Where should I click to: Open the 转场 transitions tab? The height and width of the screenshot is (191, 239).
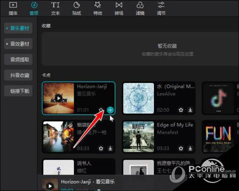[x=119, y=8]
